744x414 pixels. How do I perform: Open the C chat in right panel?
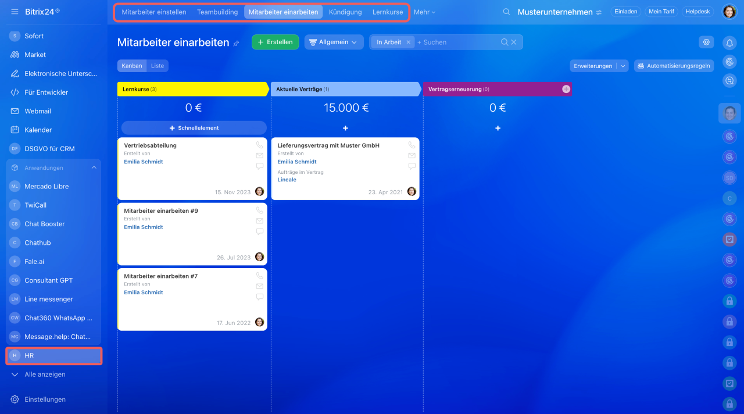click(729, 198)
